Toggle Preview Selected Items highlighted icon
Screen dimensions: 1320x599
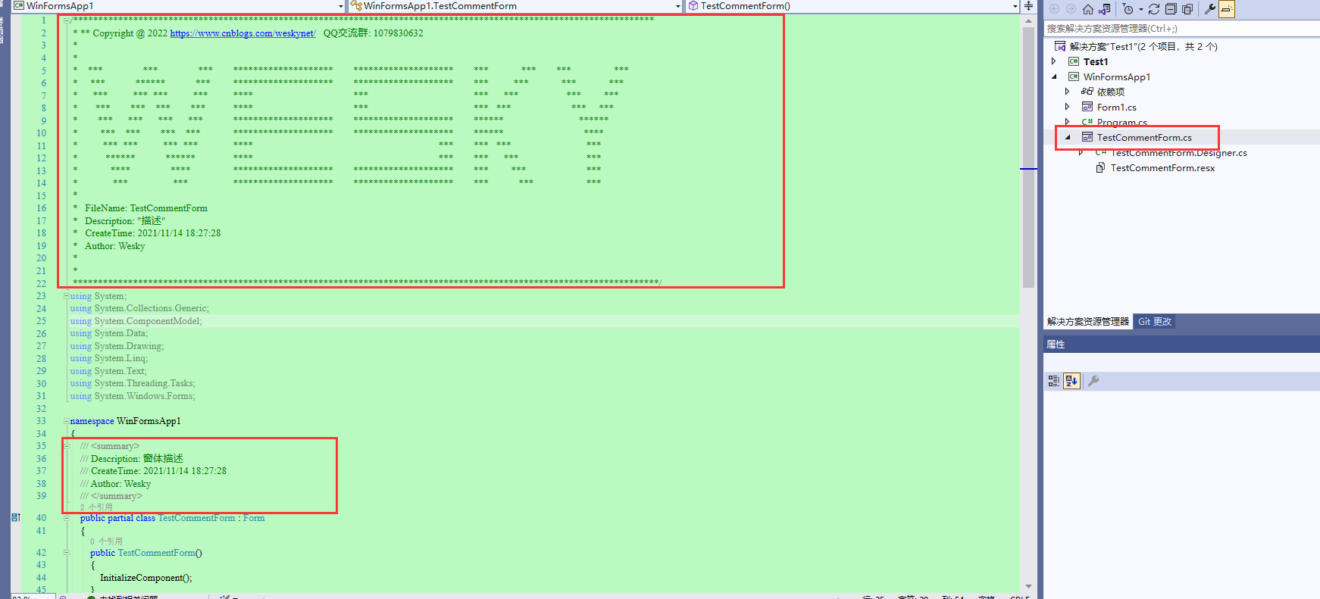coord(1227,9)
